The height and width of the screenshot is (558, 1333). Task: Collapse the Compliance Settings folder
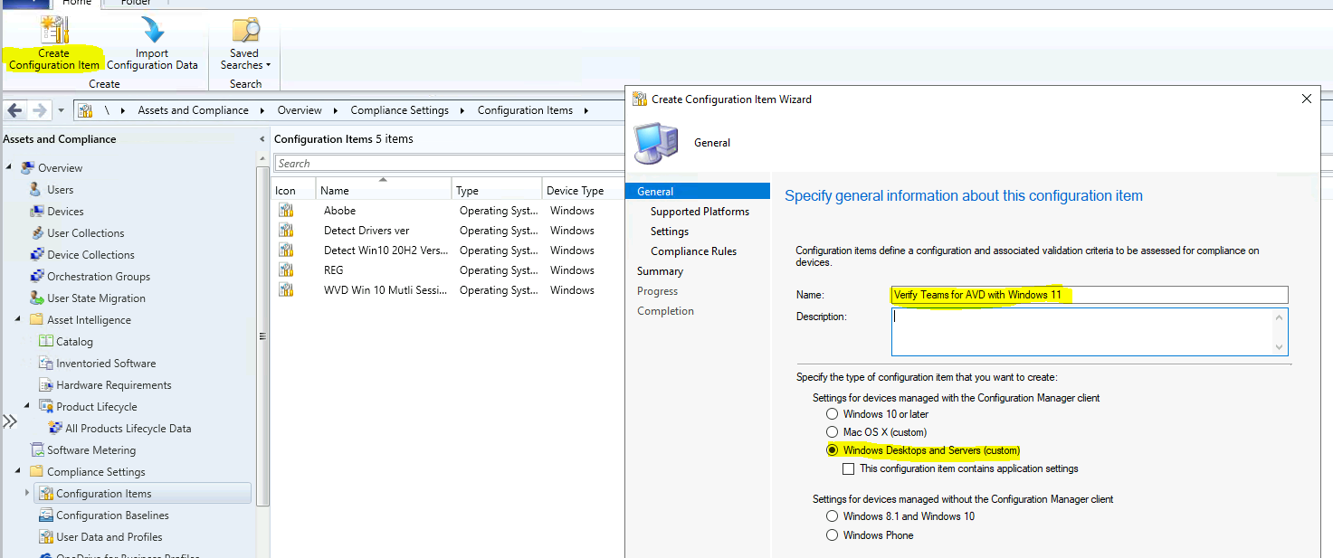pyautogui.click(x=19, y=471)
